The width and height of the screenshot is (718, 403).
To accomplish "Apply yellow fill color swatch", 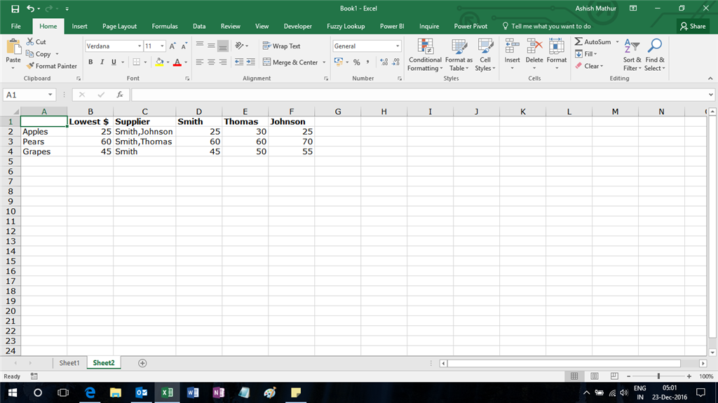I will click(159, 62).
